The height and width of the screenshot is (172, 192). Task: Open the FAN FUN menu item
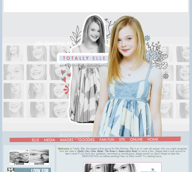click(x=107, y=140)
